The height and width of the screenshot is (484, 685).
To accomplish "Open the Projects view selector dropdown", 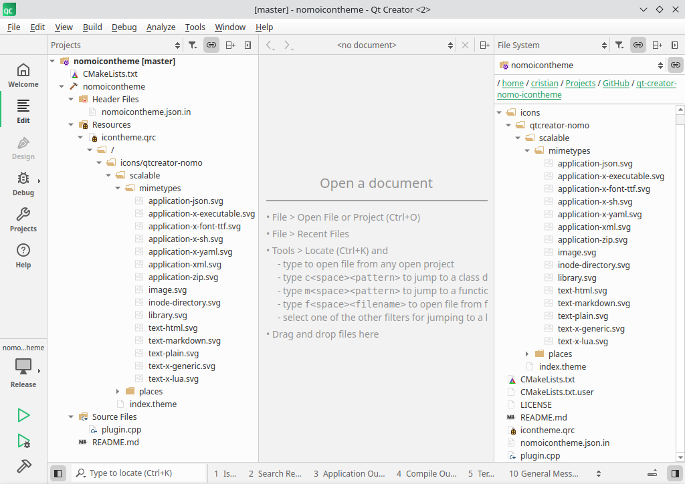I will (115, 45).
